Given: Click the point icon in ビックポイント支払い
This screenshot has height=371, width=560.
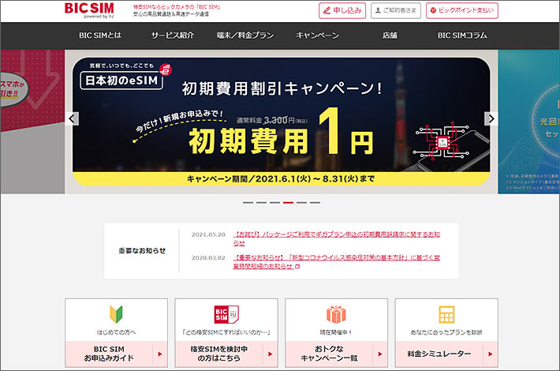Looking at the screenshot, I should (433, 10).
